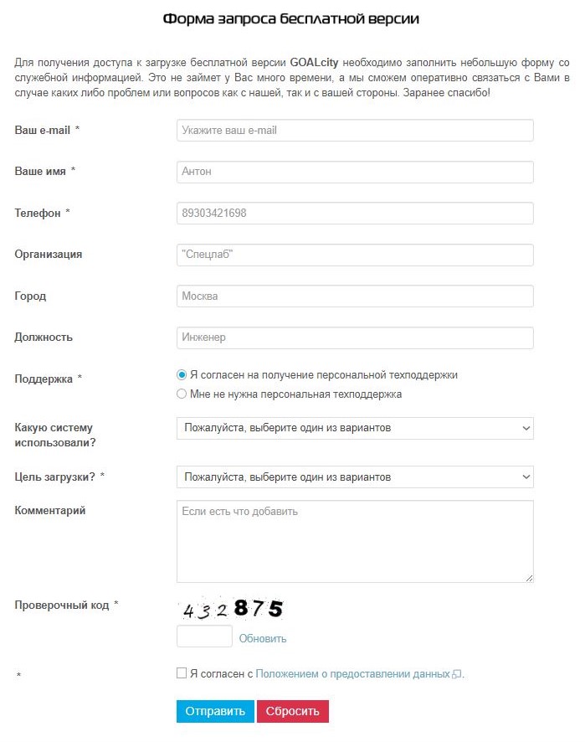
Task: Click the red 'Сбросить' button
Action: [x=293, y=712]
